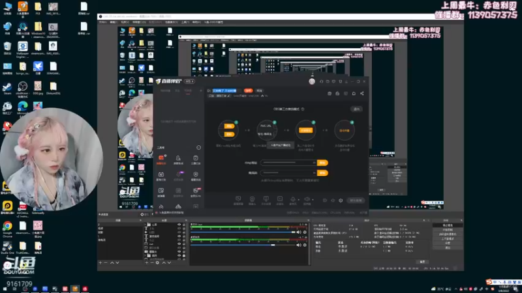522x293 pixels.
Task: Click the stop streaming button in OBS controls
Action: [x=448, y=225]
